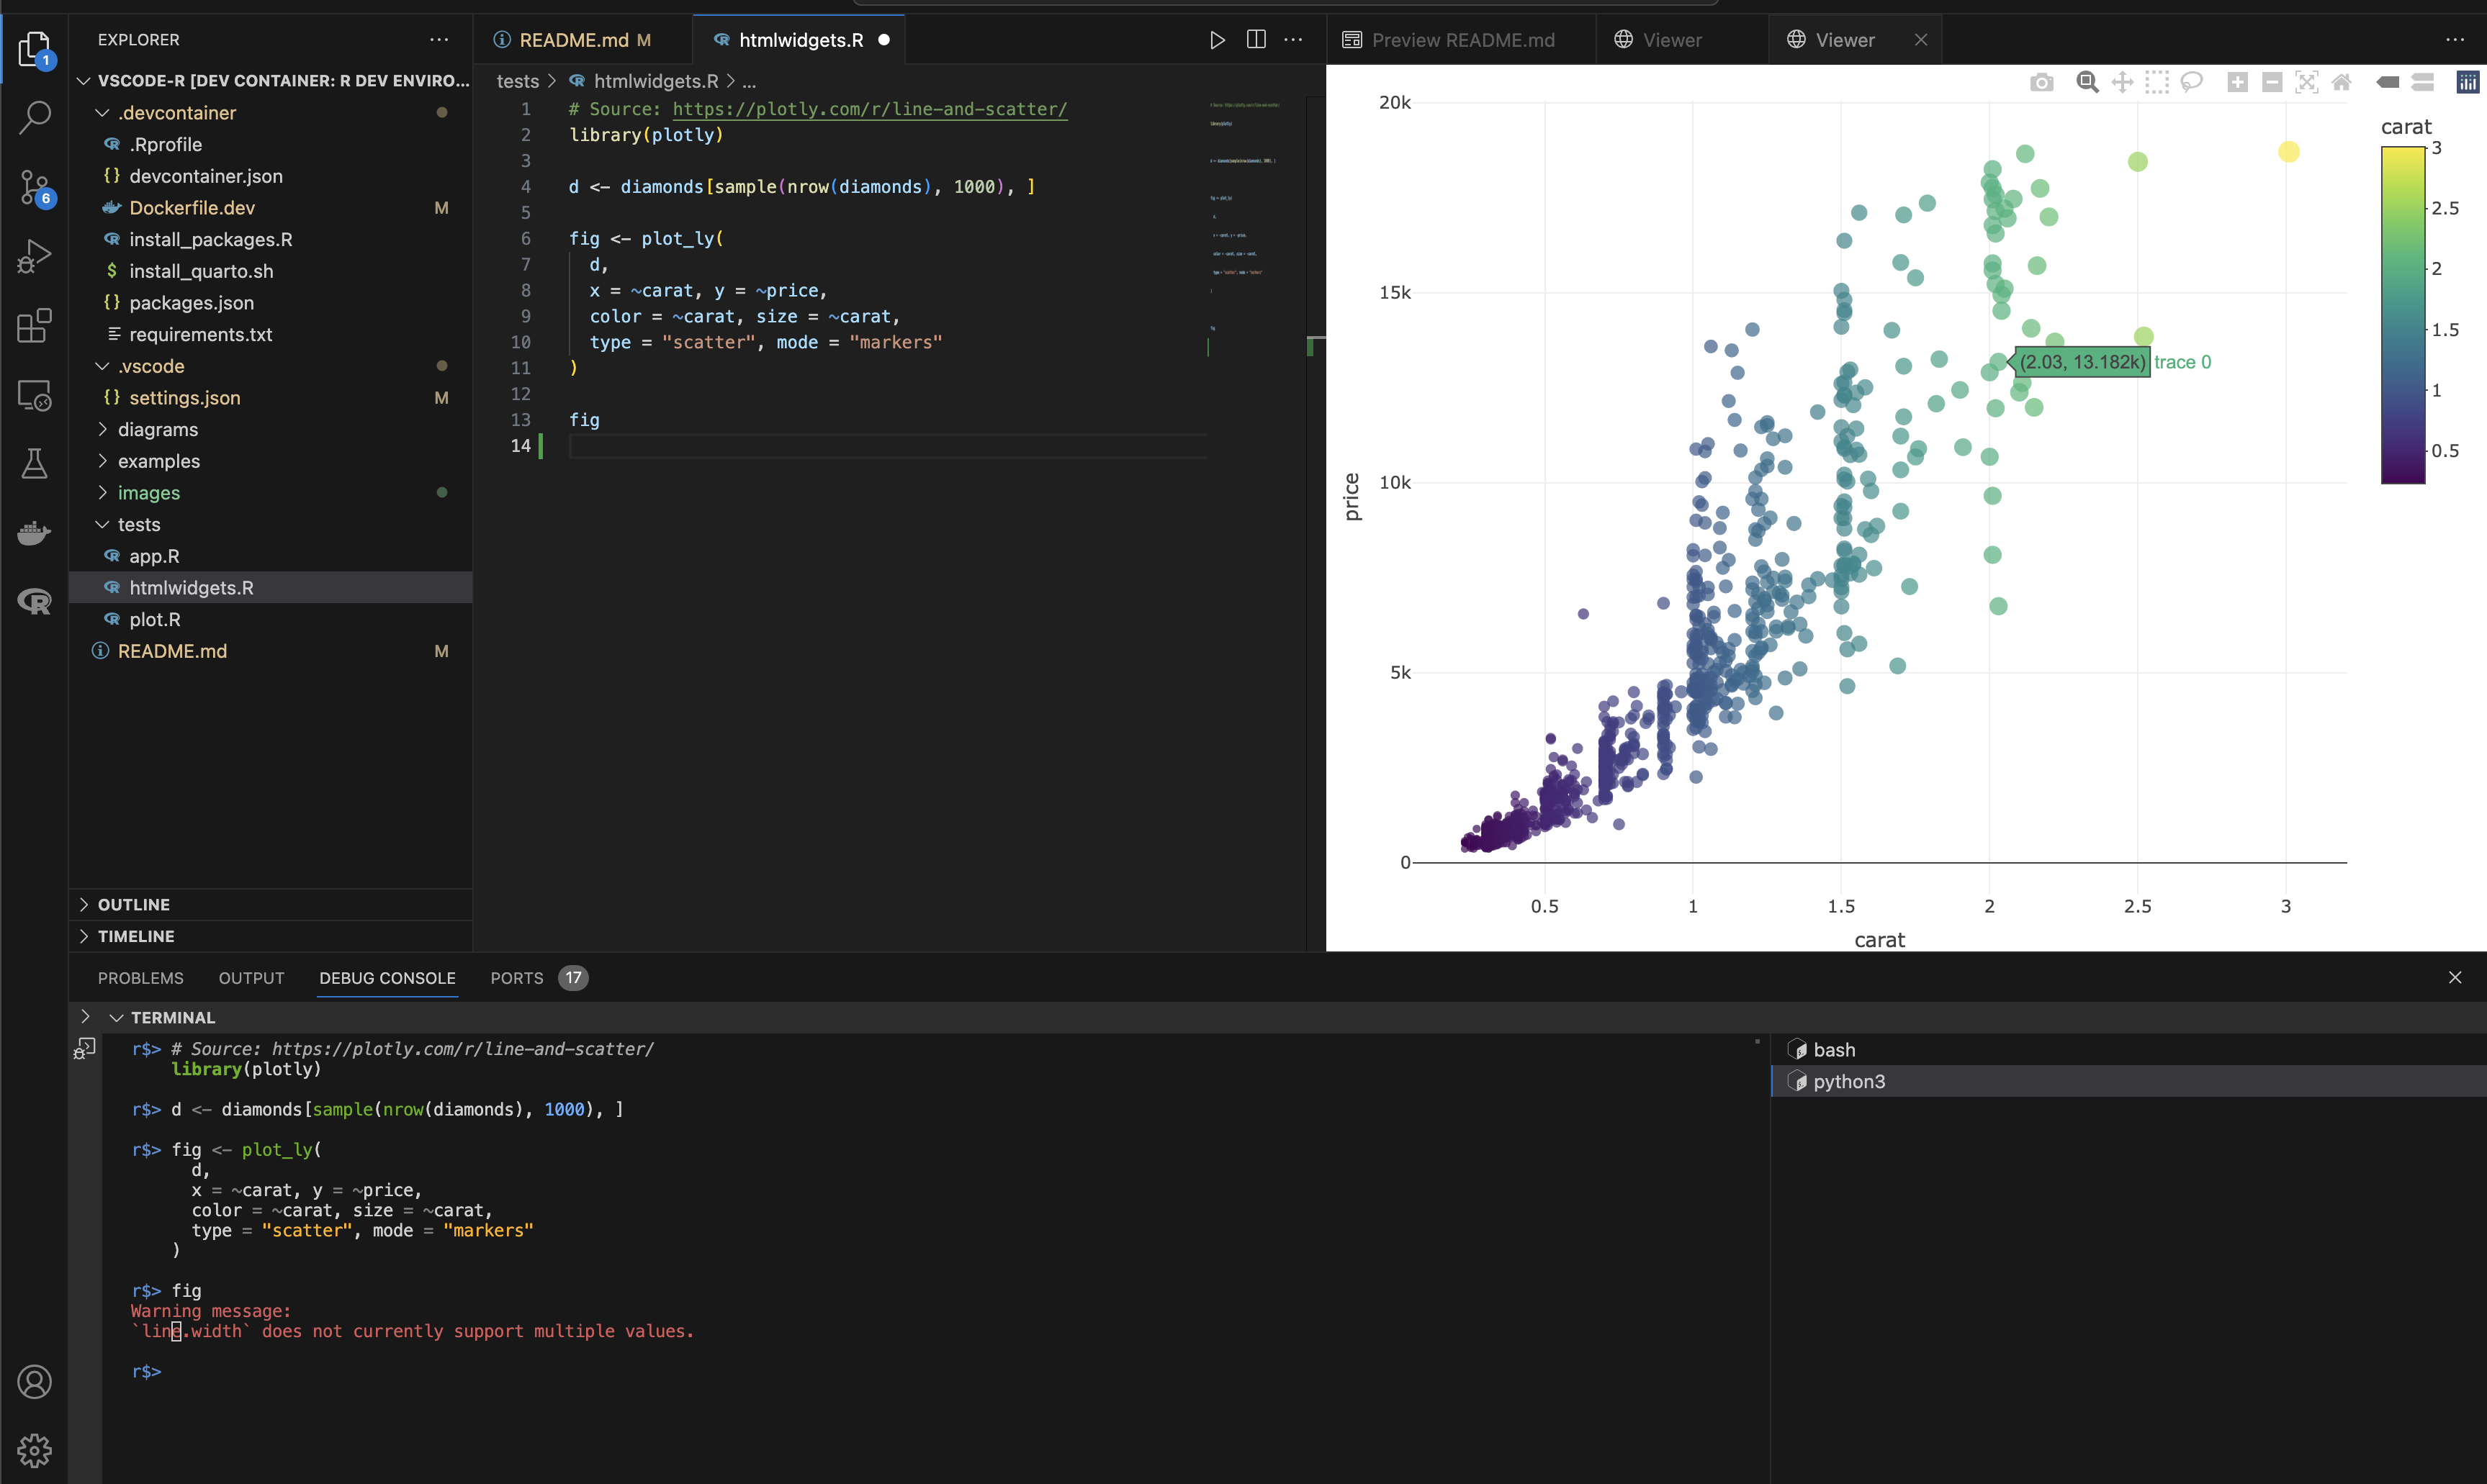The height and width of the screenshot is (1484, 2487).
Task: Open Source Control in activity bar
Action: [34, 187]
